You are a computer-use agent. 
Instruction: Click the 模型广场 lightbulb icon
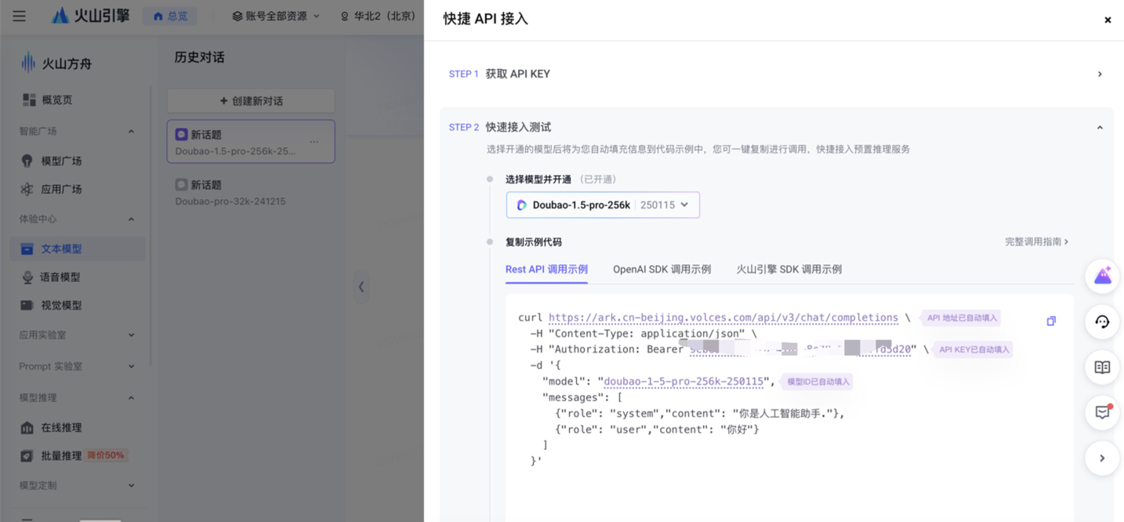tap(27, 161)
